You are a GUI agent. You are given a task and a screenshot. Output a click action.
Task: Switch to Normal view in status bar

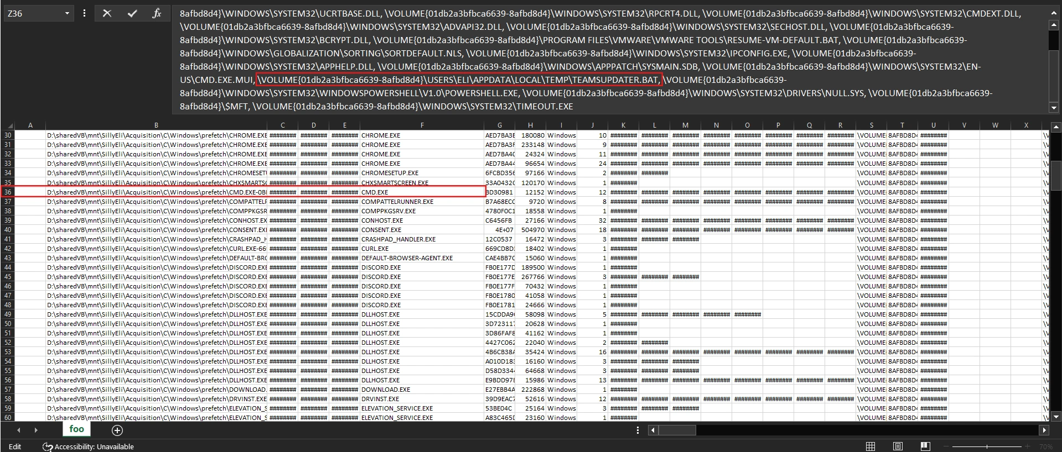click(870, 446)
